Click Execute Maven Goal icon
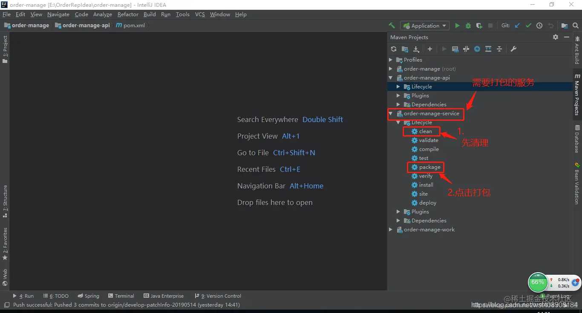The width and height of the screenshot is (582, 313). [x=455, y=49]
